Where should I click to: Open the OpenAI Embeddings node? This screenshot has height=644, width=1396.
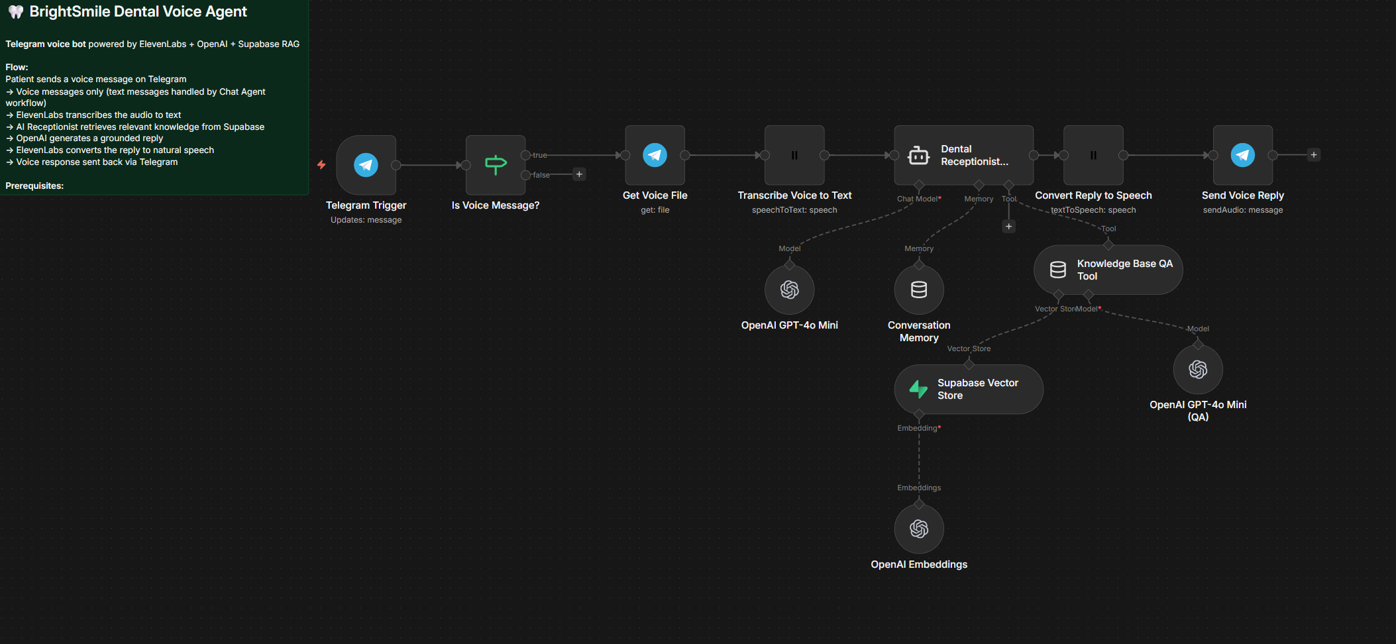pos(919,529)
